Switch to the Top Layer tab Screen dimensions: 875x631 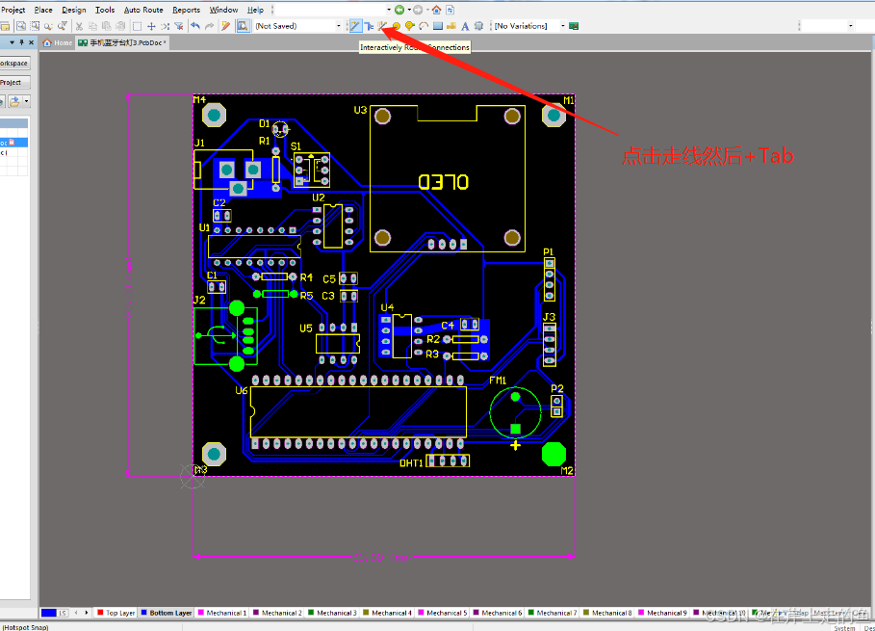coord(116,613)
